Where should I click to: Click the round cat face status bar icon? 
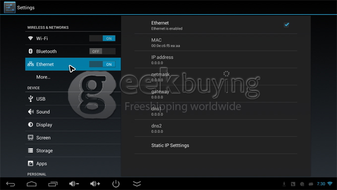click(x=302, y=184)
